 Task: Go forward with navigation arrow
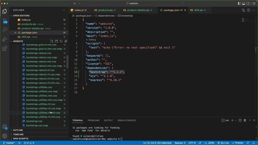point(79,3)
